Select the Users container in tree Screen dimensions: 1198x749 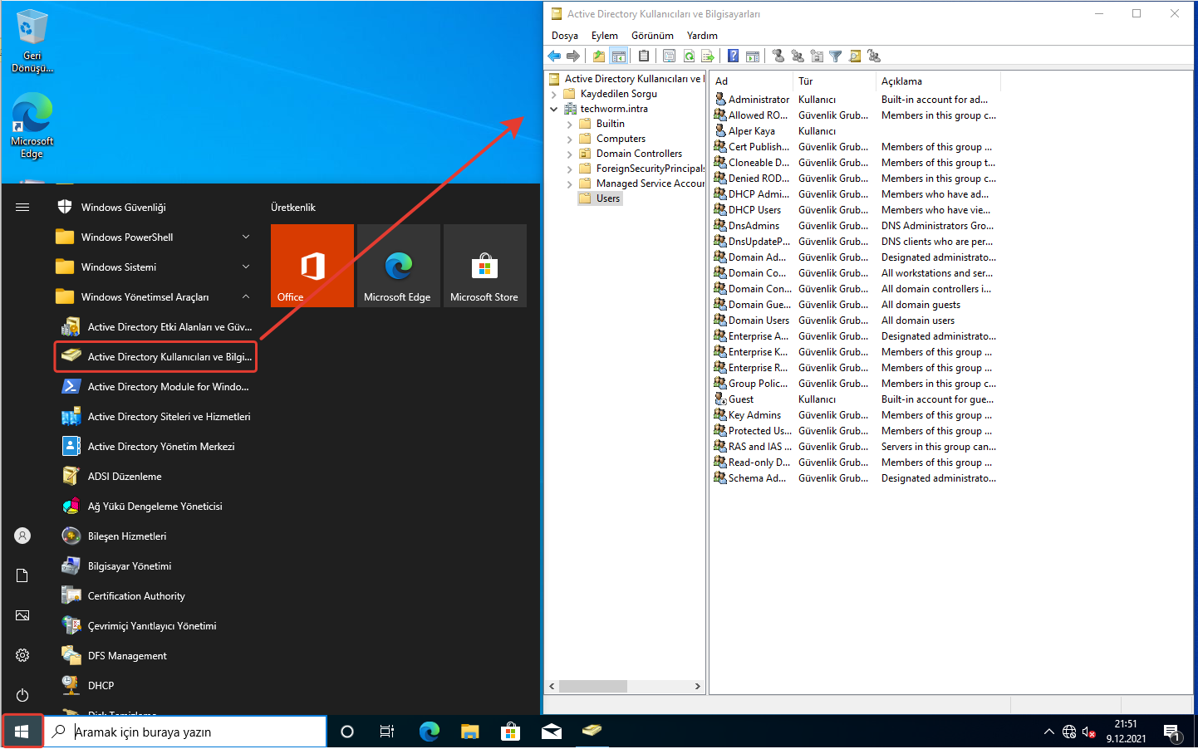(607, 198)
